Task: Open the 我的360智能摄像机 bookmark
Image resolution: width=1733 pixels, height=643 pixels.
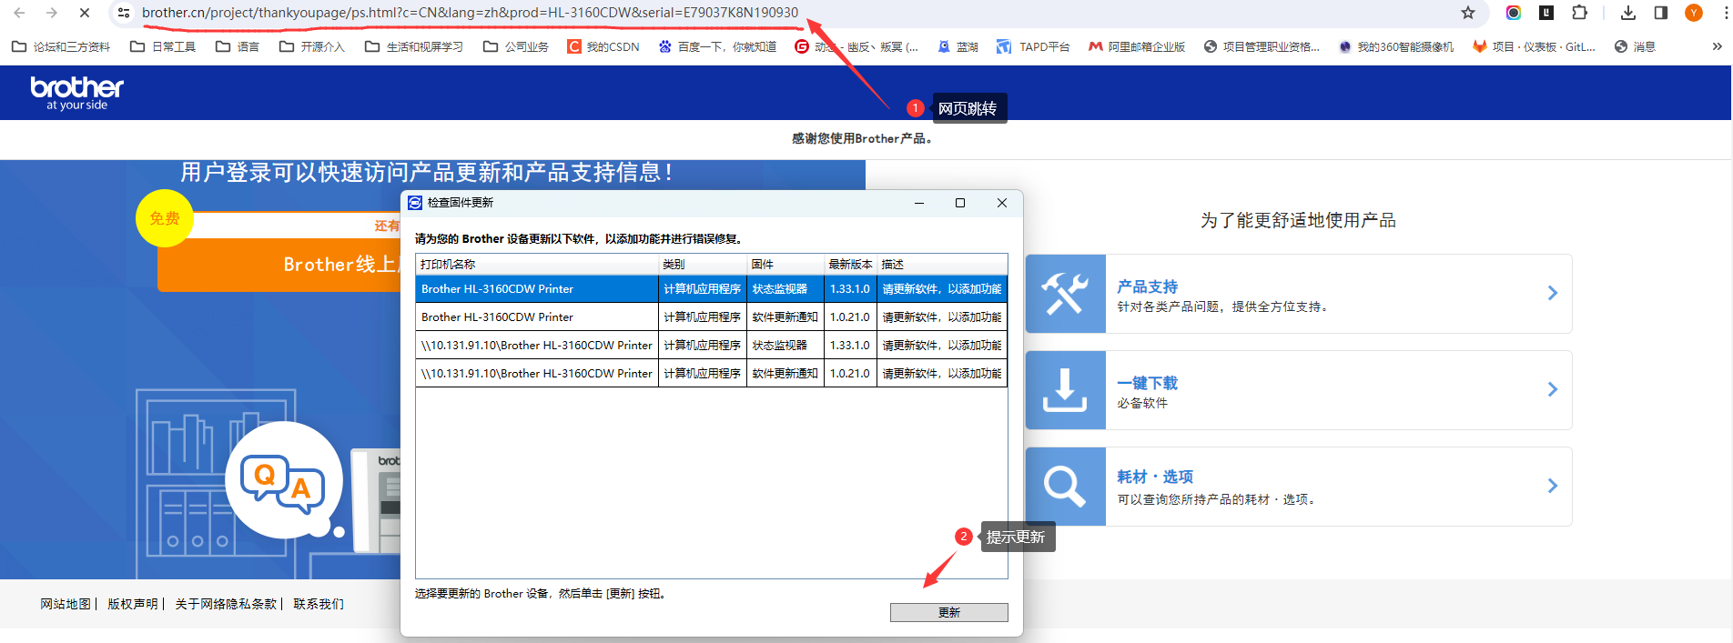Action: (x=1396, y=46)
